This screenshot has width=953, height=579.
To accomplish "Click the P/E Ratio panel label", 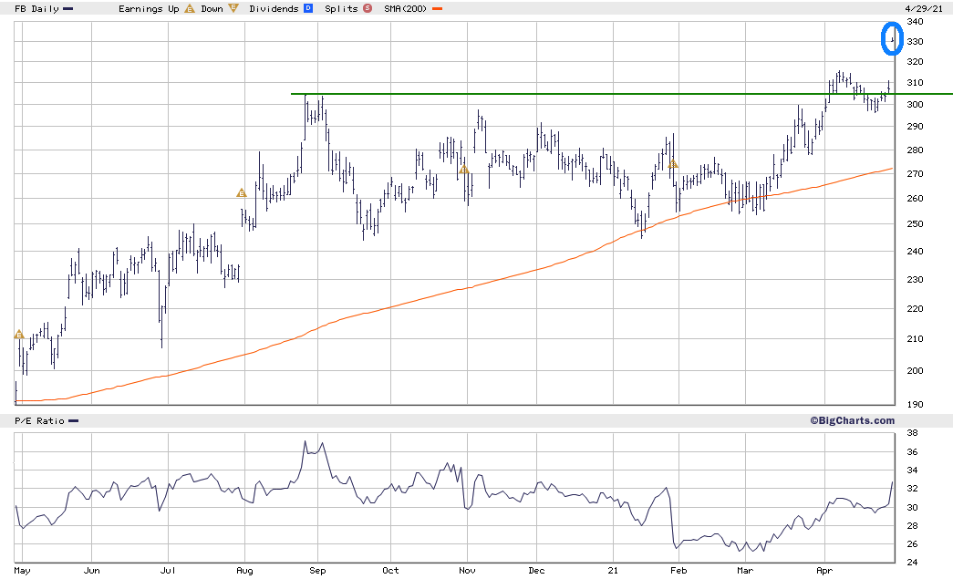I will coord(40,420).
